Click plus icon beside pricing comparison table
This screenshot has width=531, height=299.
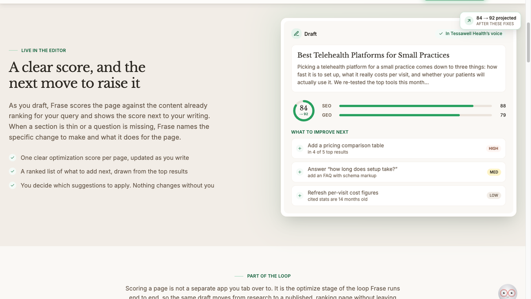click(300, 148)
